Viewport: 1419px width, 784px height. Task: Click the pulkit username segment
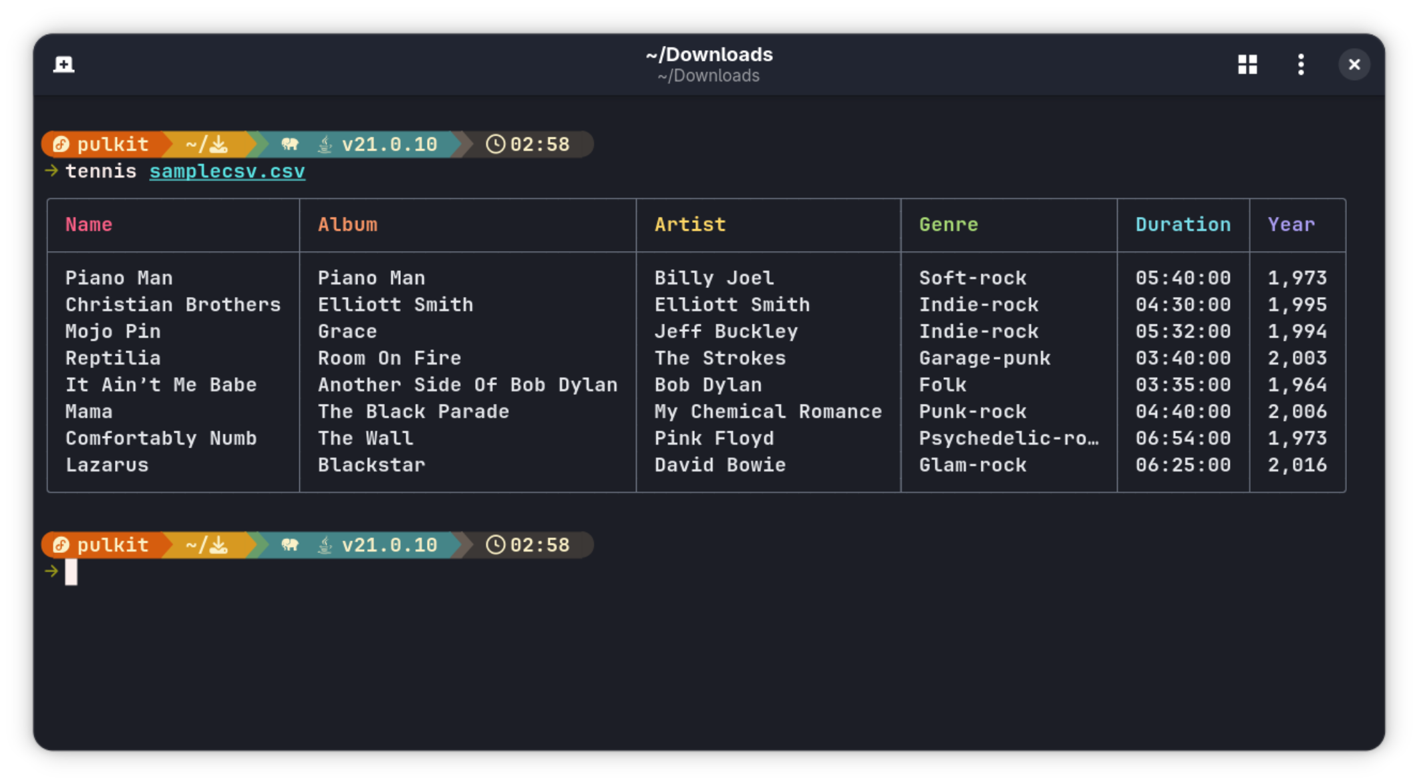tap(112, 144)
